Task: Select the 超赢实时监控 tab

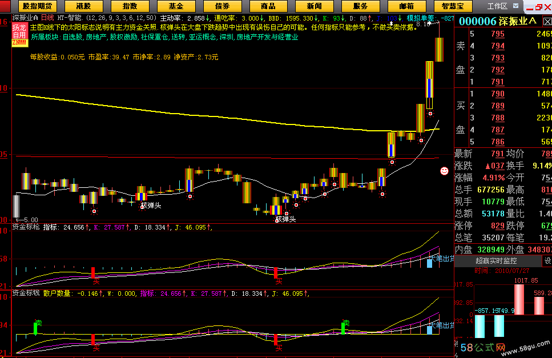Action: [x=496, y=261]
